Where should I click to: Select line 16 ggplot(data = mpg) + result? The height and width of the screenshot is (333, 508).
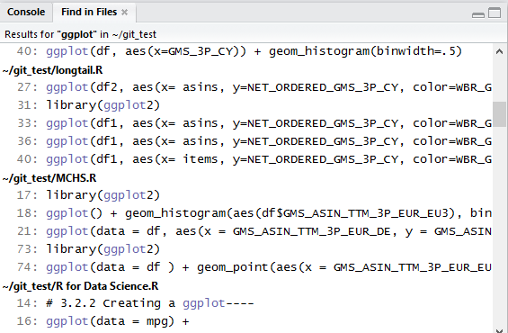[x=246, y=321]
